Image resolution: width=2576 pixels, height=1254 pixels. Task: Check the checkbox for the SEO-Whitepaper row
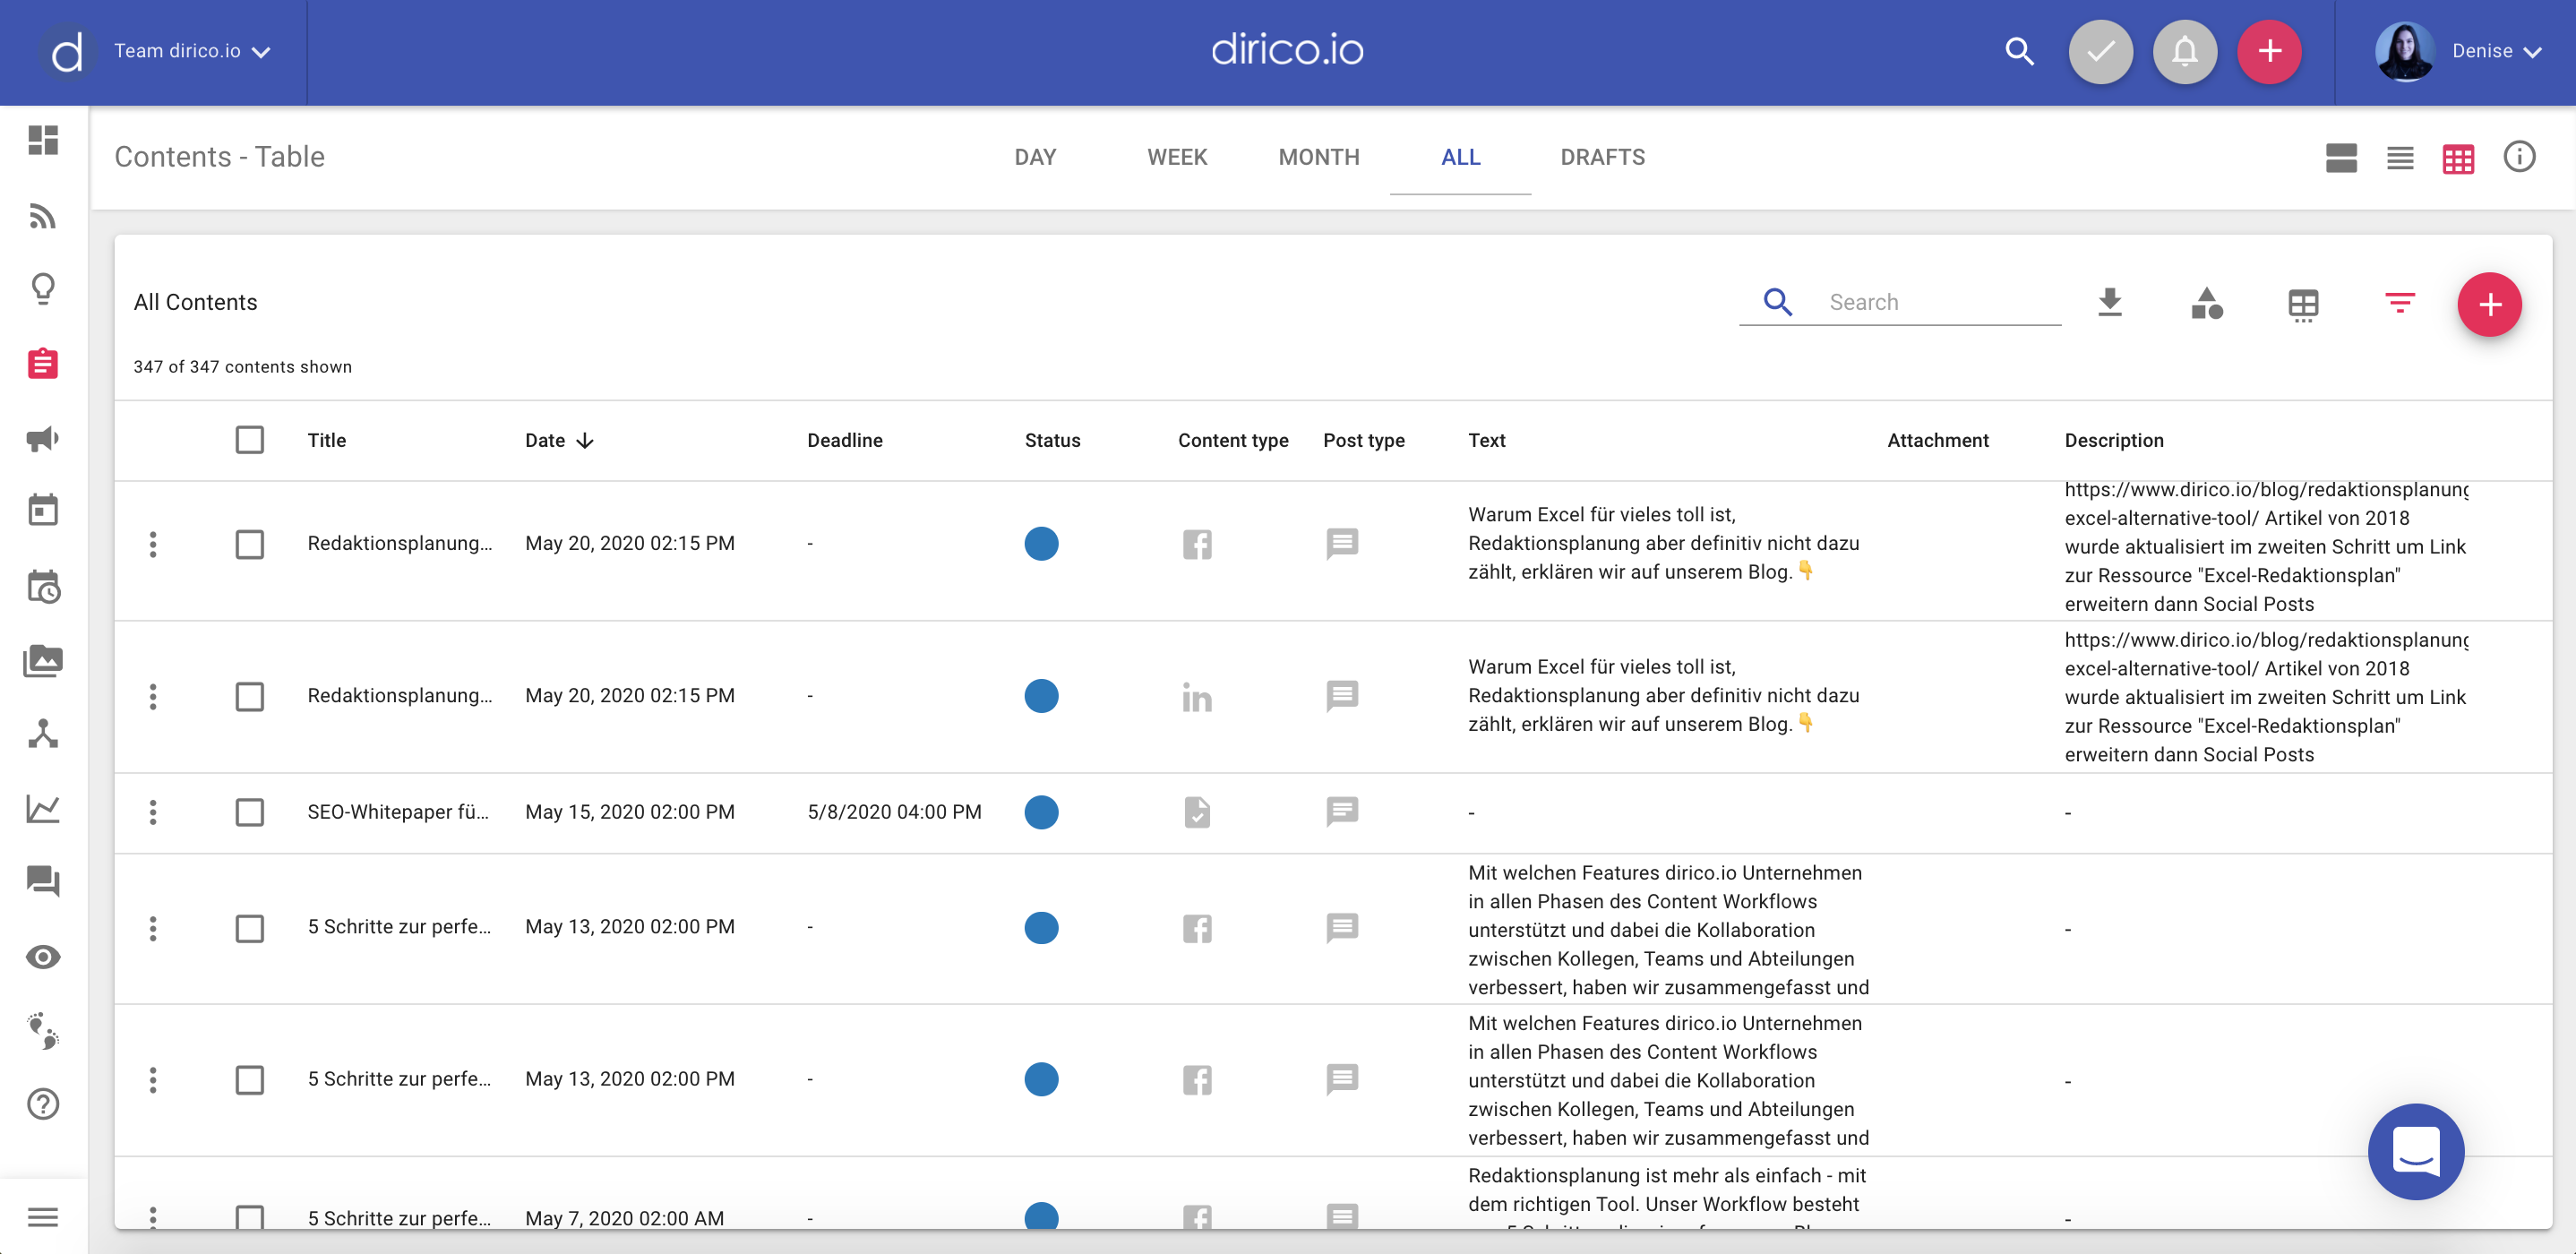click(249, 812)
